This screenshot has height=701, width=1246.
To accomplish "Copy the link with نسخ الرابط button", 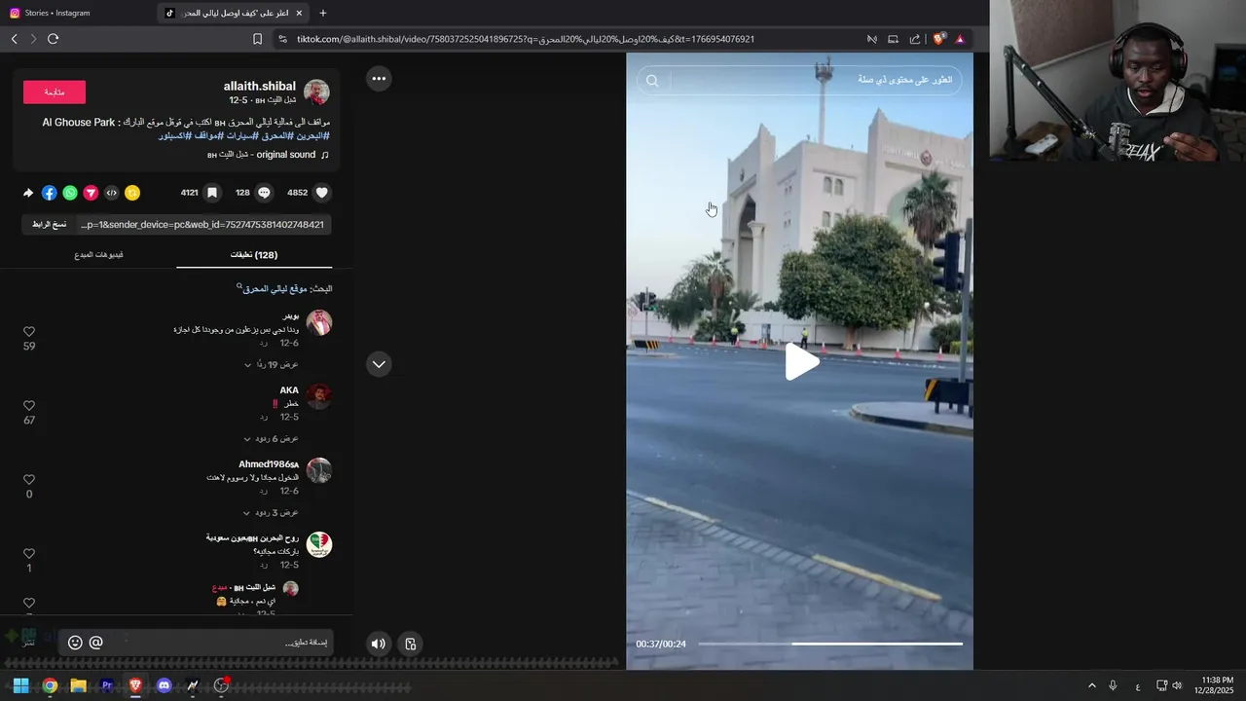I will tap(49, 225).
